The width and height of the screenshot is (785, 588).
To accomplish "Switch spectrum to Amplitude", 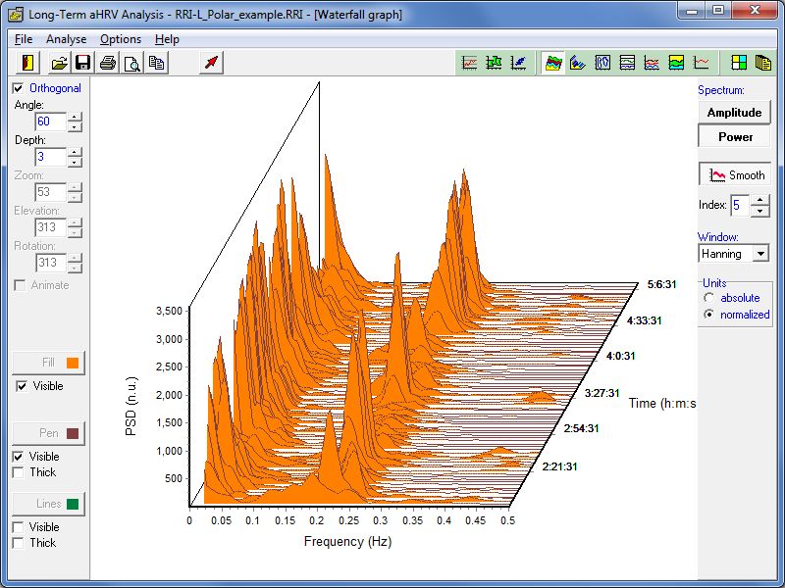I will (x=734, y=113).
